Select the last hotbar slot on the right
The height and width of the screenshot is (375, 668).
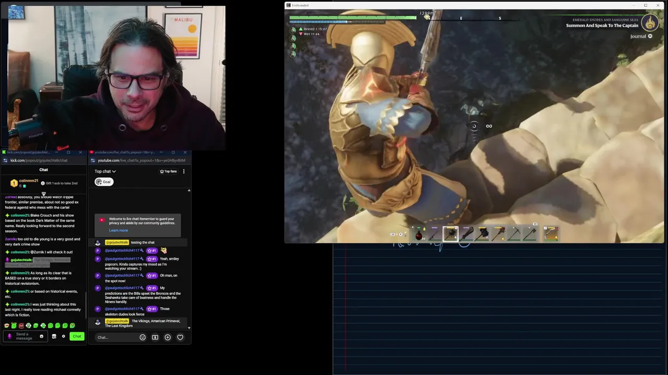point(551,234)
